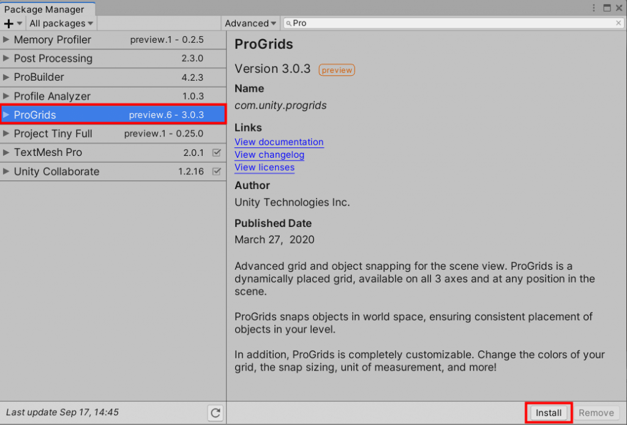Open the add package plus (+) icon
This screenshot has height=425, width=627.
9,23
